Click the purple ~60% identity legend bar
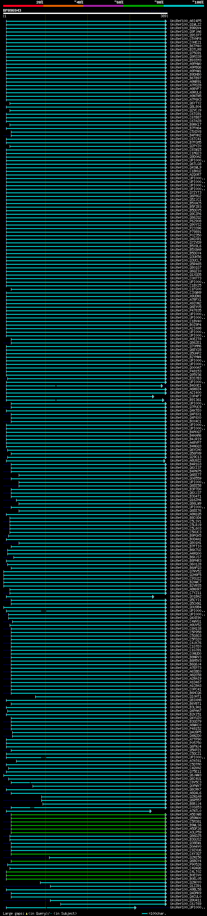Image resolution: width=207 pixels, height=916 pixels. click(104, 6)
